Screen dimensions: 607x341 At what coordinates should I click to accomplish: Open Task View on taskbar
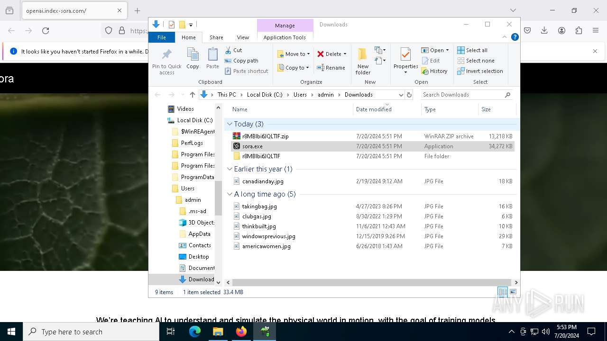pyautogui.click(x=171, y=332)
